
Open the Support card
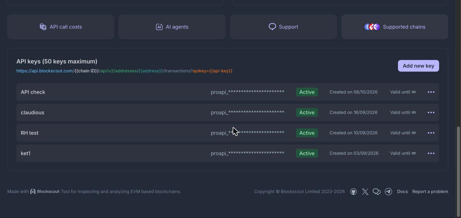[x=283, y=27]
